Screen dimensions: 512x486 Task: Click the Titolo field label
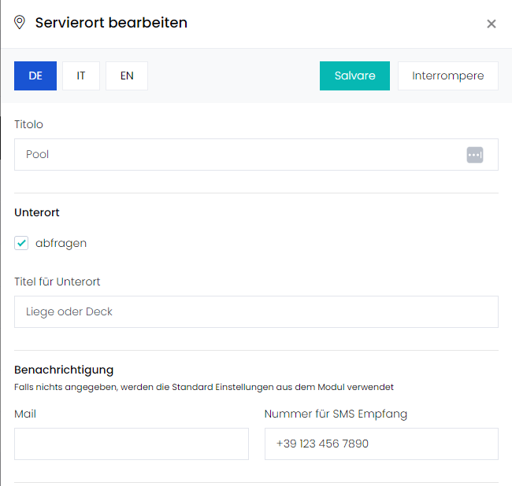tap(28, 124)
